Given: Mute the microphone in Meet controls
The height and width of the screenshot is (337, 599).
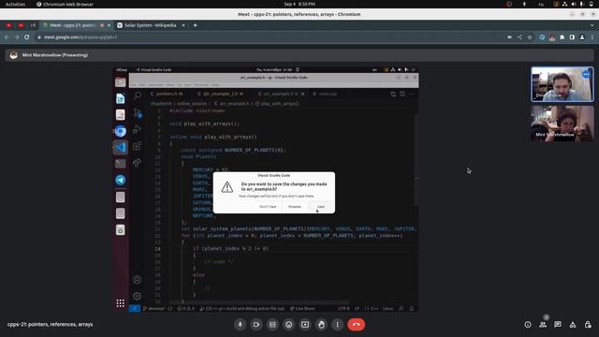Looking at the screenshot, I should (x=240, y=325).
